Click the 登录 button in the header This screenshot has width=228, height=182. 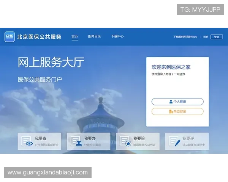click(217, 37)
